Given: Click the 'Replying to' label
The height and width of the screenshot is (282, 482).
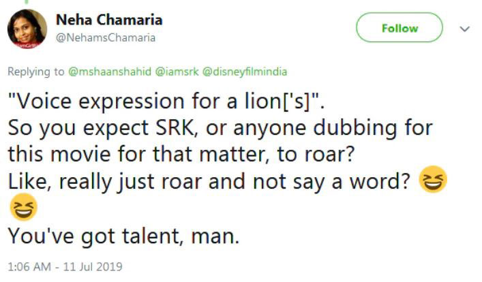Looking at the screenshot, I should pyautogui.click(x=33, y=71).
